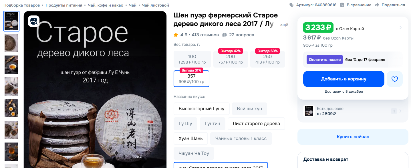The height and width of the screenshot is (168, 411).
Task: Open the 22 questions speech bubble icon
Action: tap(225, 35)
